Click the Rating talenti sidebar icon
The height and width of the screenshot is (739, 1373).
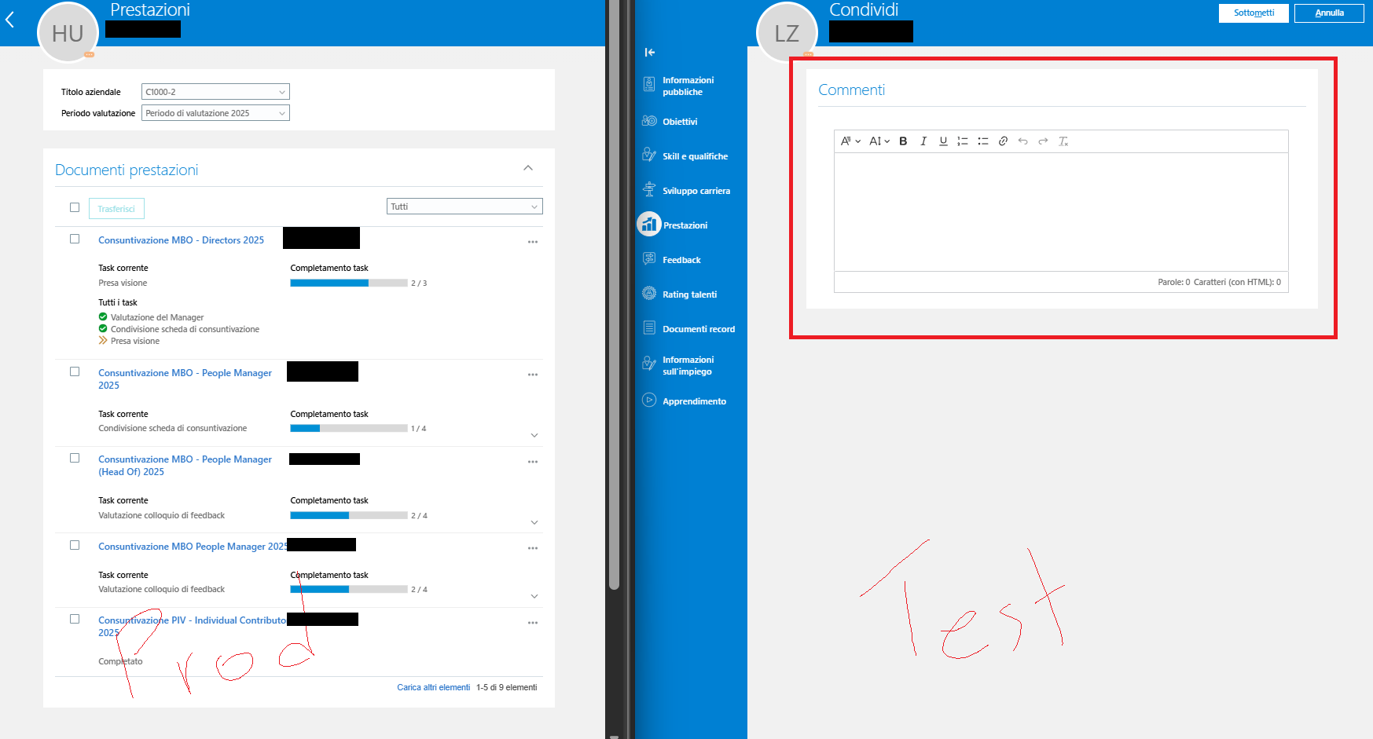click(x=649, y=294)
